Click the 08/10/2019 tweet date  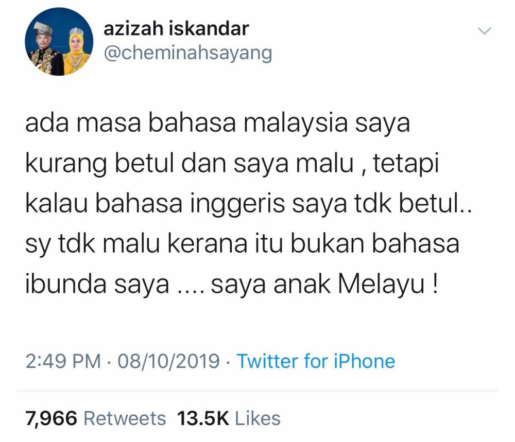(168, 361)
